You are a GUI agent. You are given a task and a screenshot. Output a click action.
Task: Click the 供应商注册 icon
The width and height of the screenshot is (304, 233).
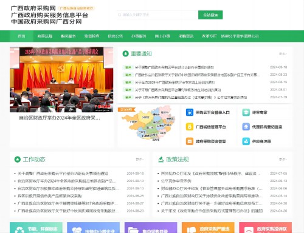click(x=246, y=141)
